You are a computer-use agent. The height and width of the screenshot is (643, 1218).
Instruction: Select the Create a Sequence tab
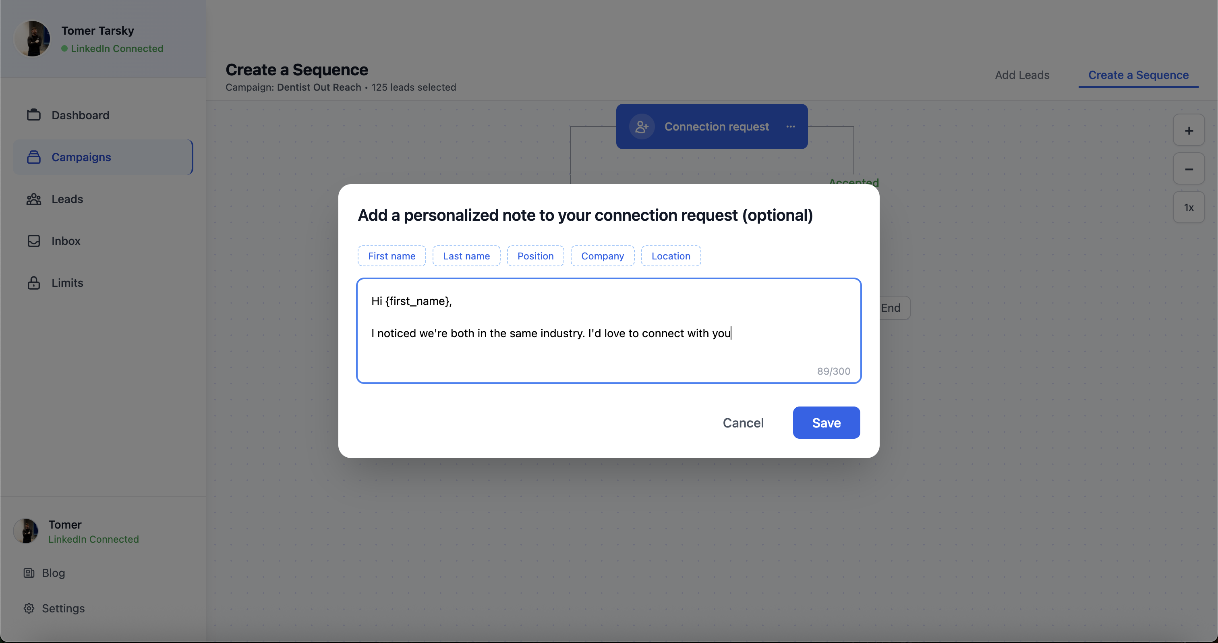point(1138,75)
